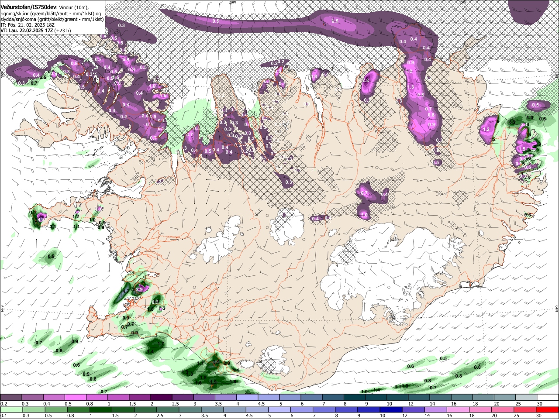Pick the bright magenta legend swatch between 0.5 and 0.8
The width and height of the screenshot is (559, 419).
[x=75, y=398]
